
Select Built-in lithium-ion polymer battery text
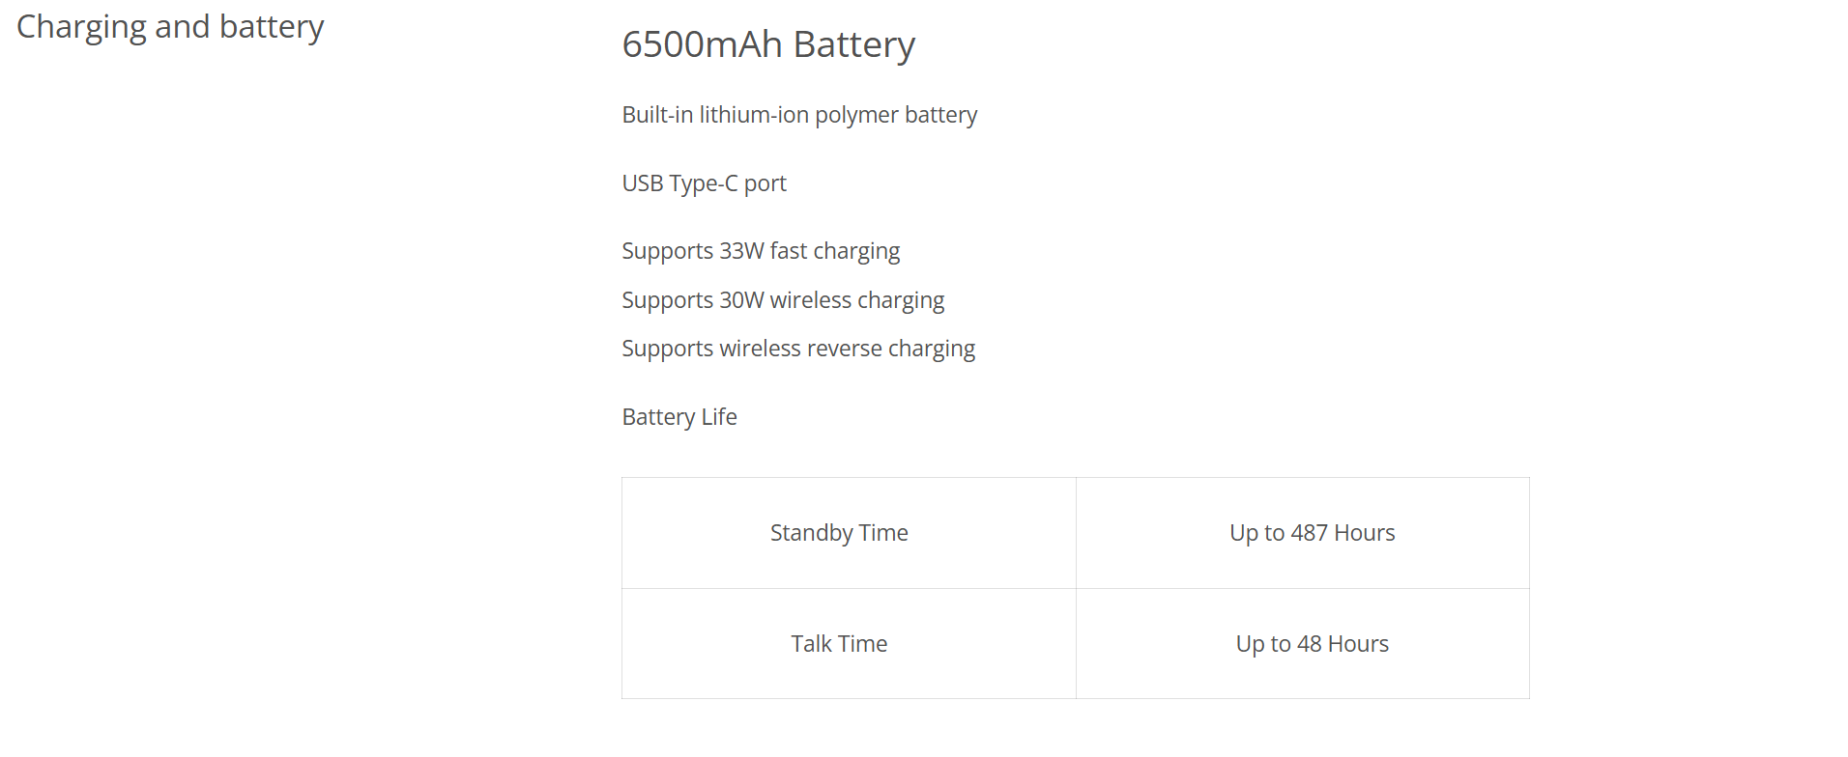point(799,115)
